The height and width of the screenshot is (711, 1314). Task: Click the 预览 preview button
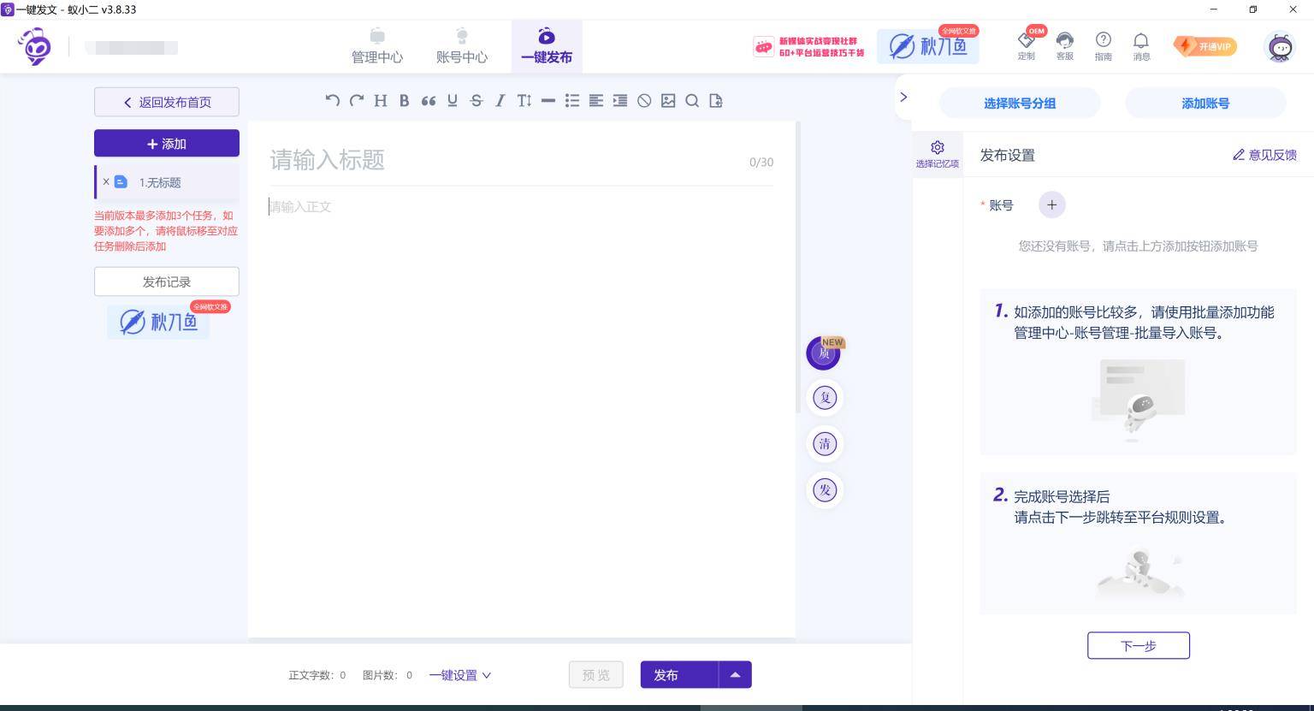(x=596, y=674)
